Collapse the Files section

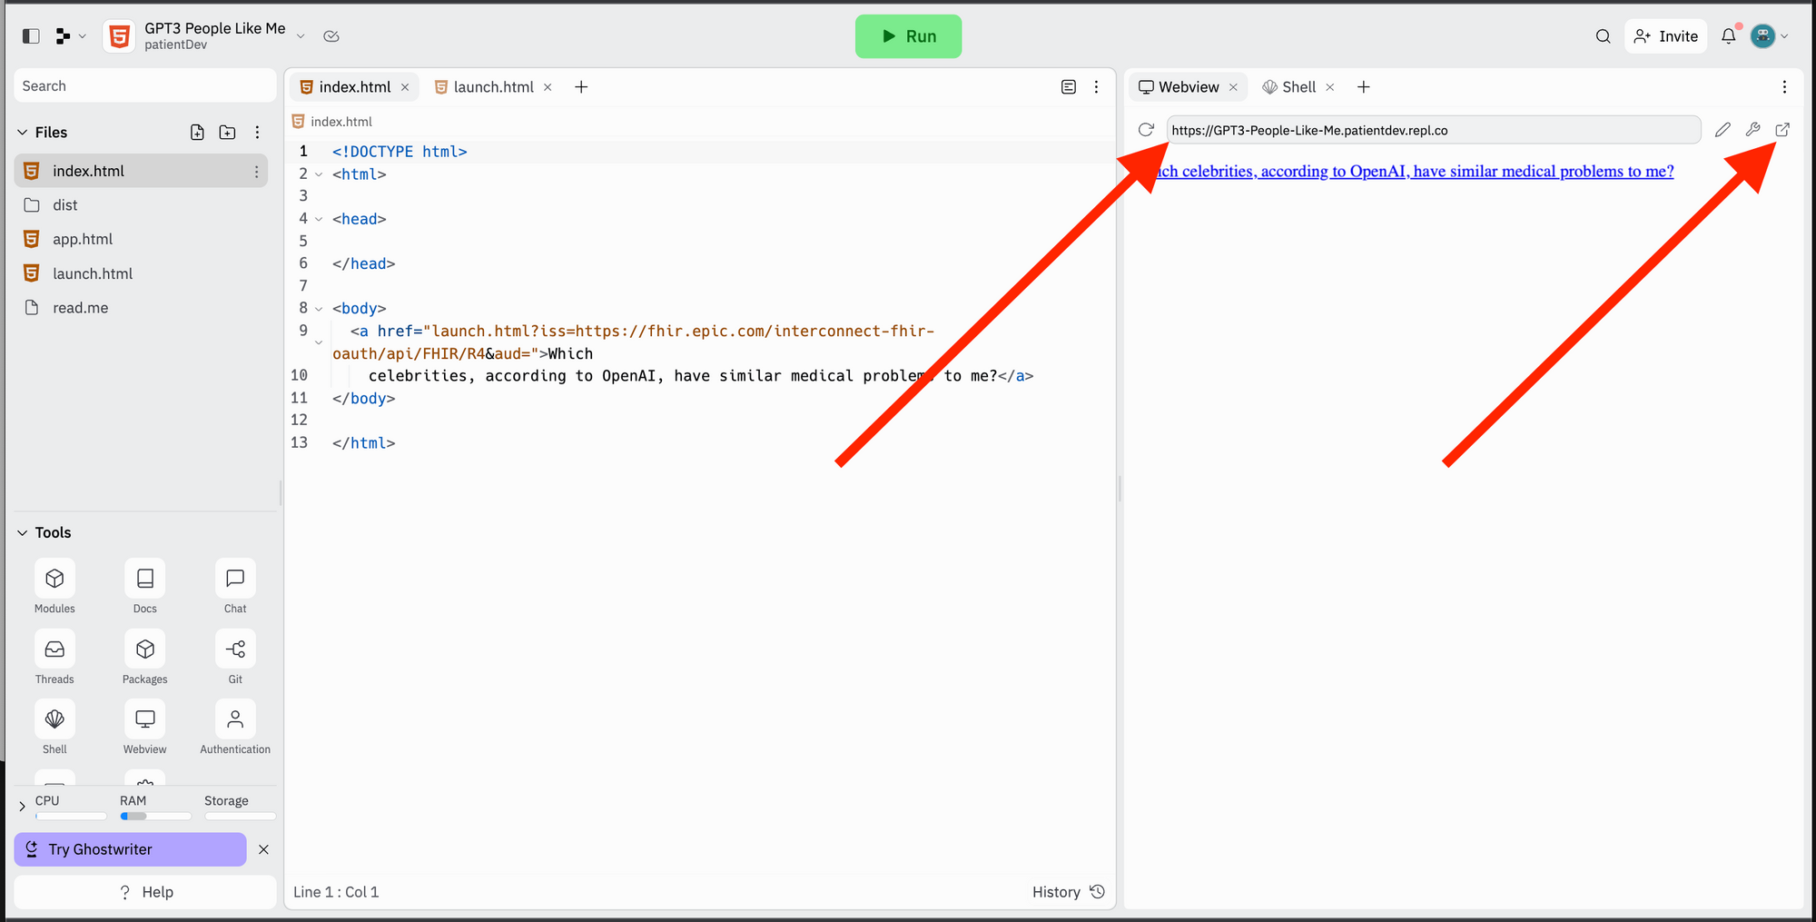click(23, 133)
